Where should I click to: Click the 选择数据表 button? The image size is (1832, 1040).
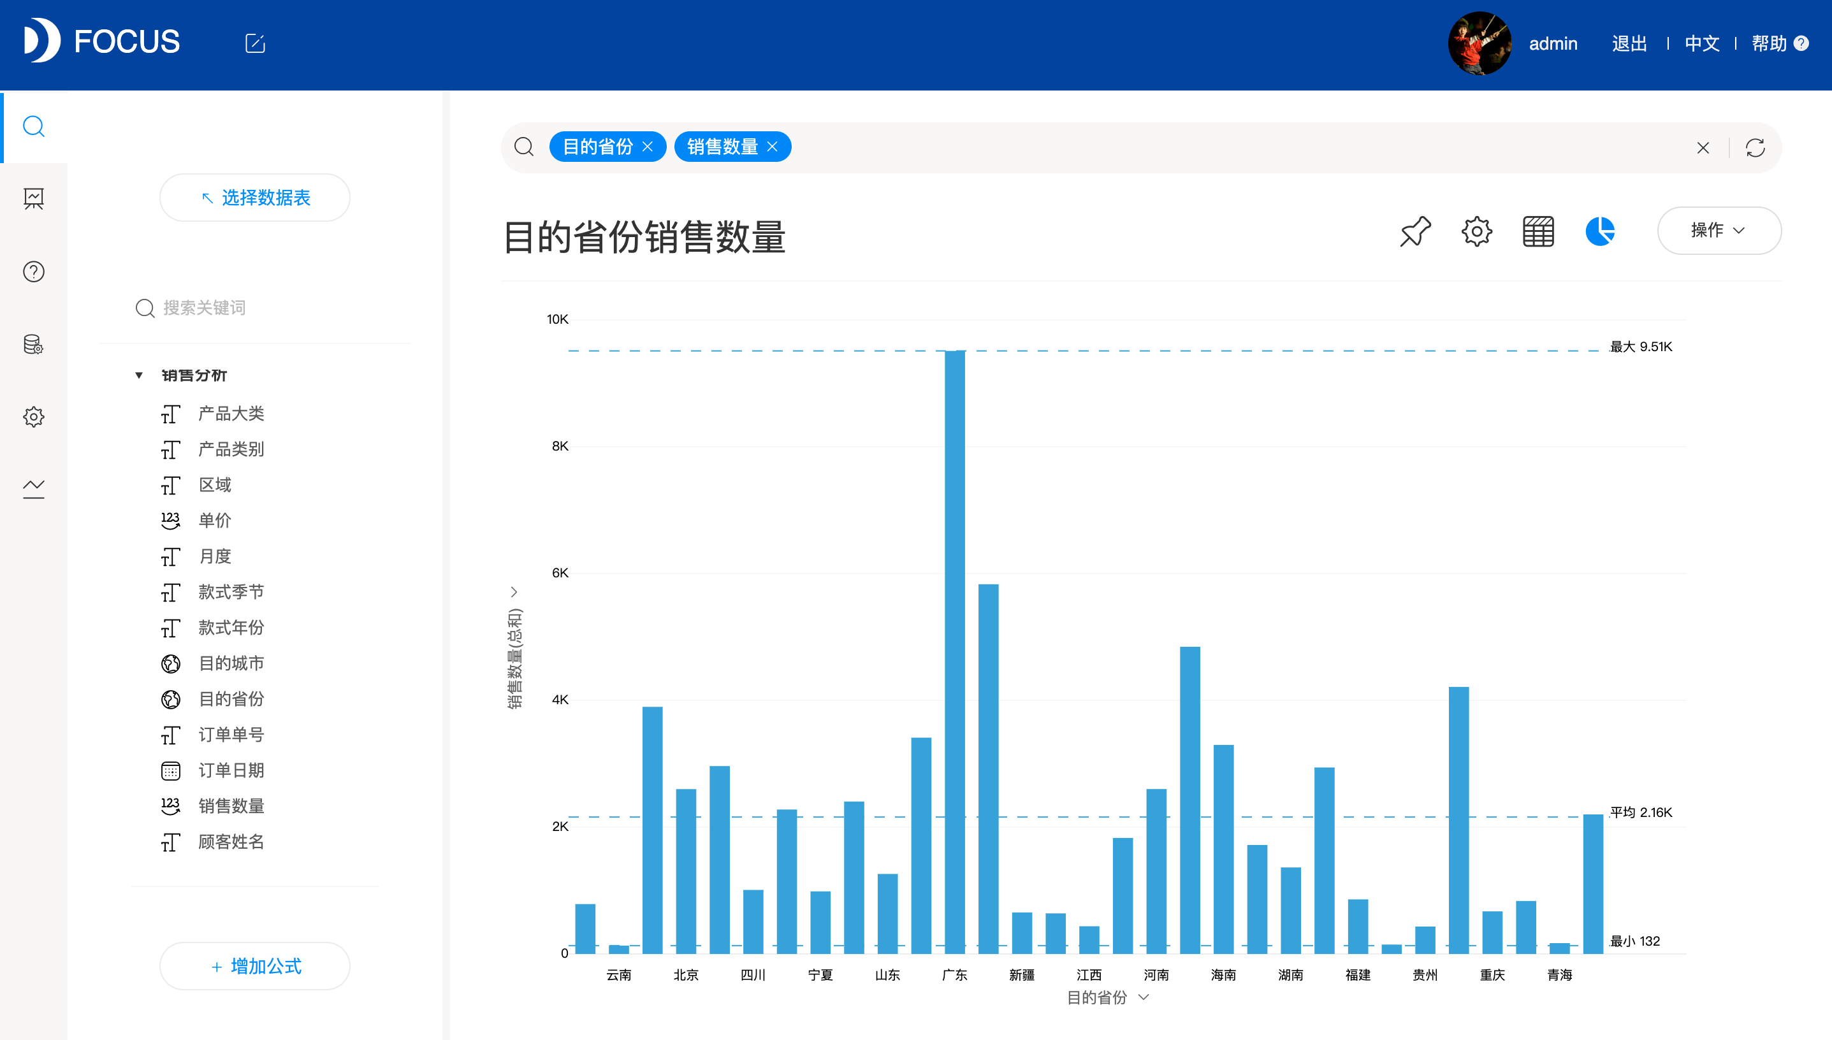tap(255, 198)
